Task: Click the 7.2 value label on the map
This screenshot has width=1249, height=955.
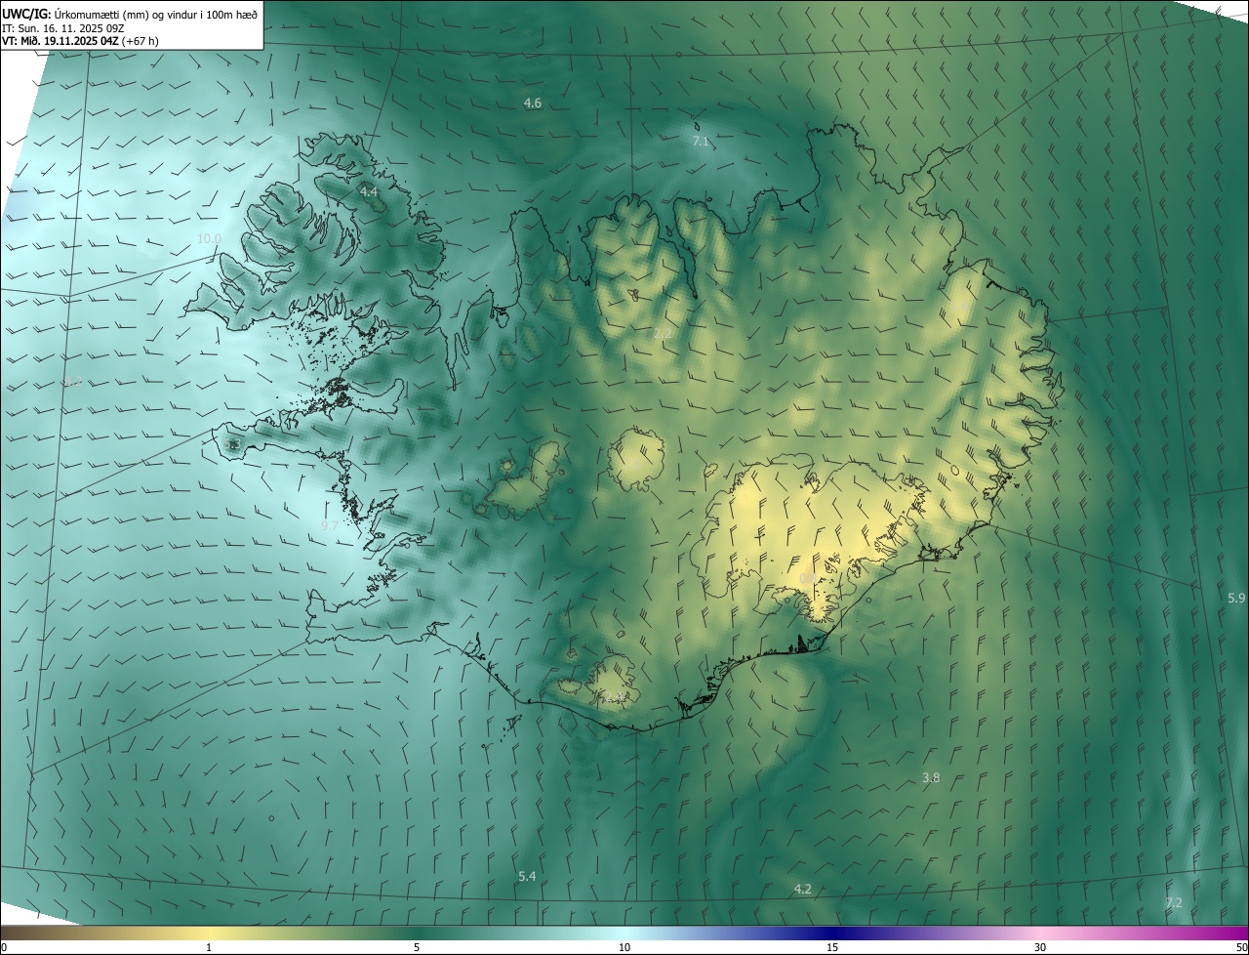Action: (x=1174, y=902)
